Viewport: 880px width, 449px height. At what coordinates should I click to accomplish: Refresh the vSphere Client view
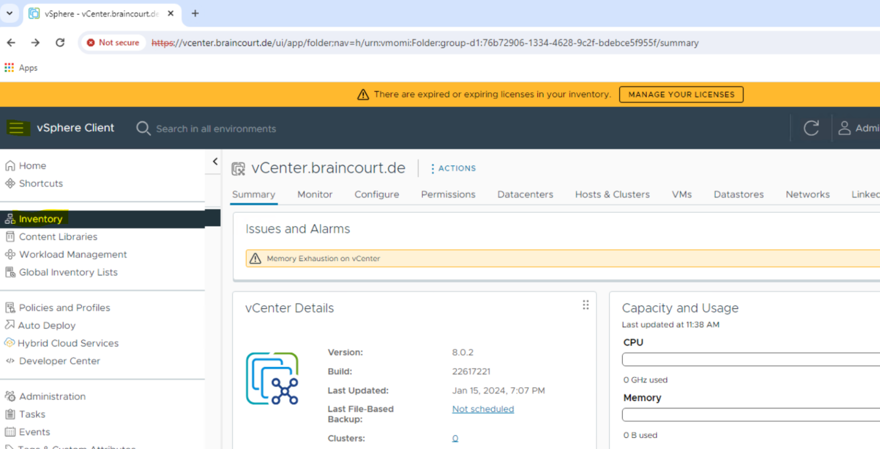coord(811,128)
